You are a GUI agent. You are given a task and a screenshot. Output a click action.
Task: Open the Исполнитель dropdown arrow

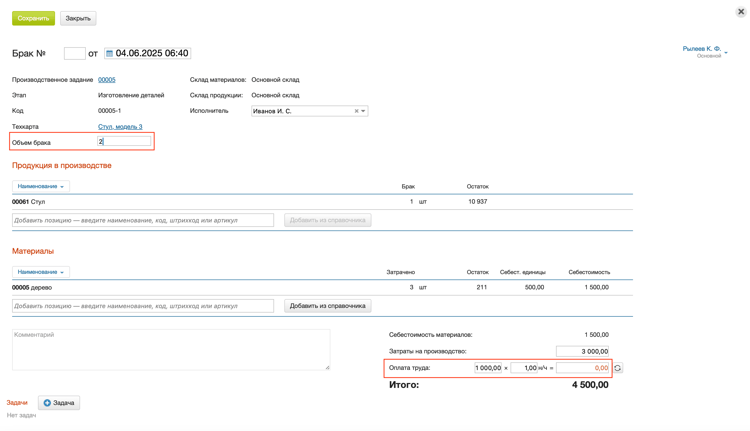363,111
